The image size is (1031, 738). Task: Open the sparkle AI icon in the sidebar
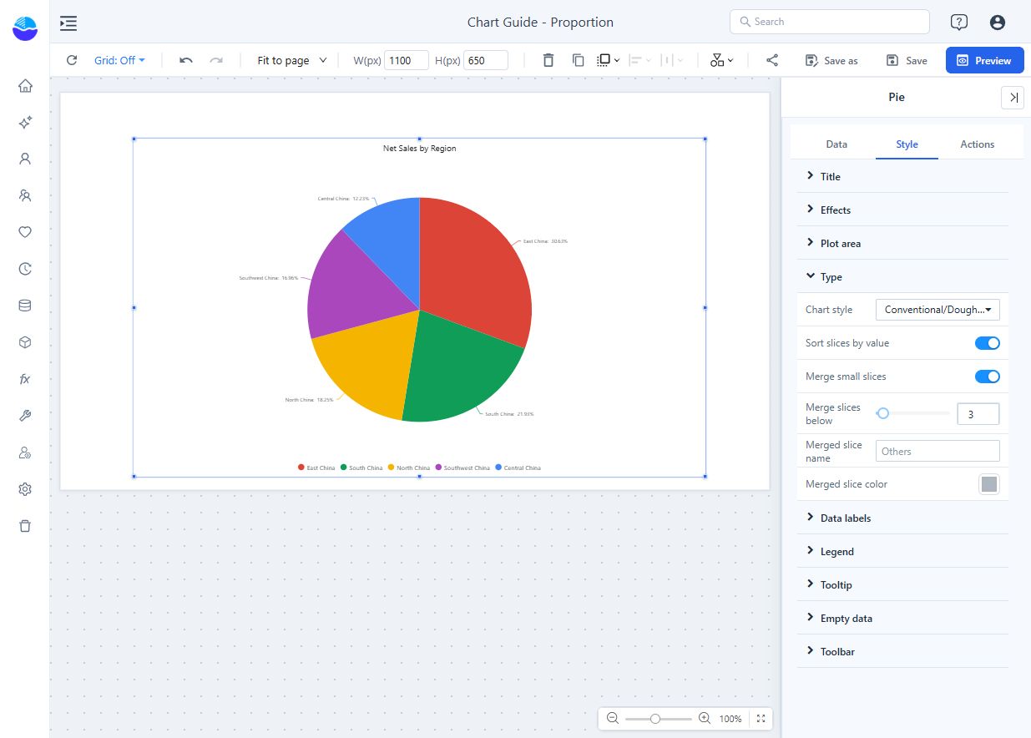(25, 123)
